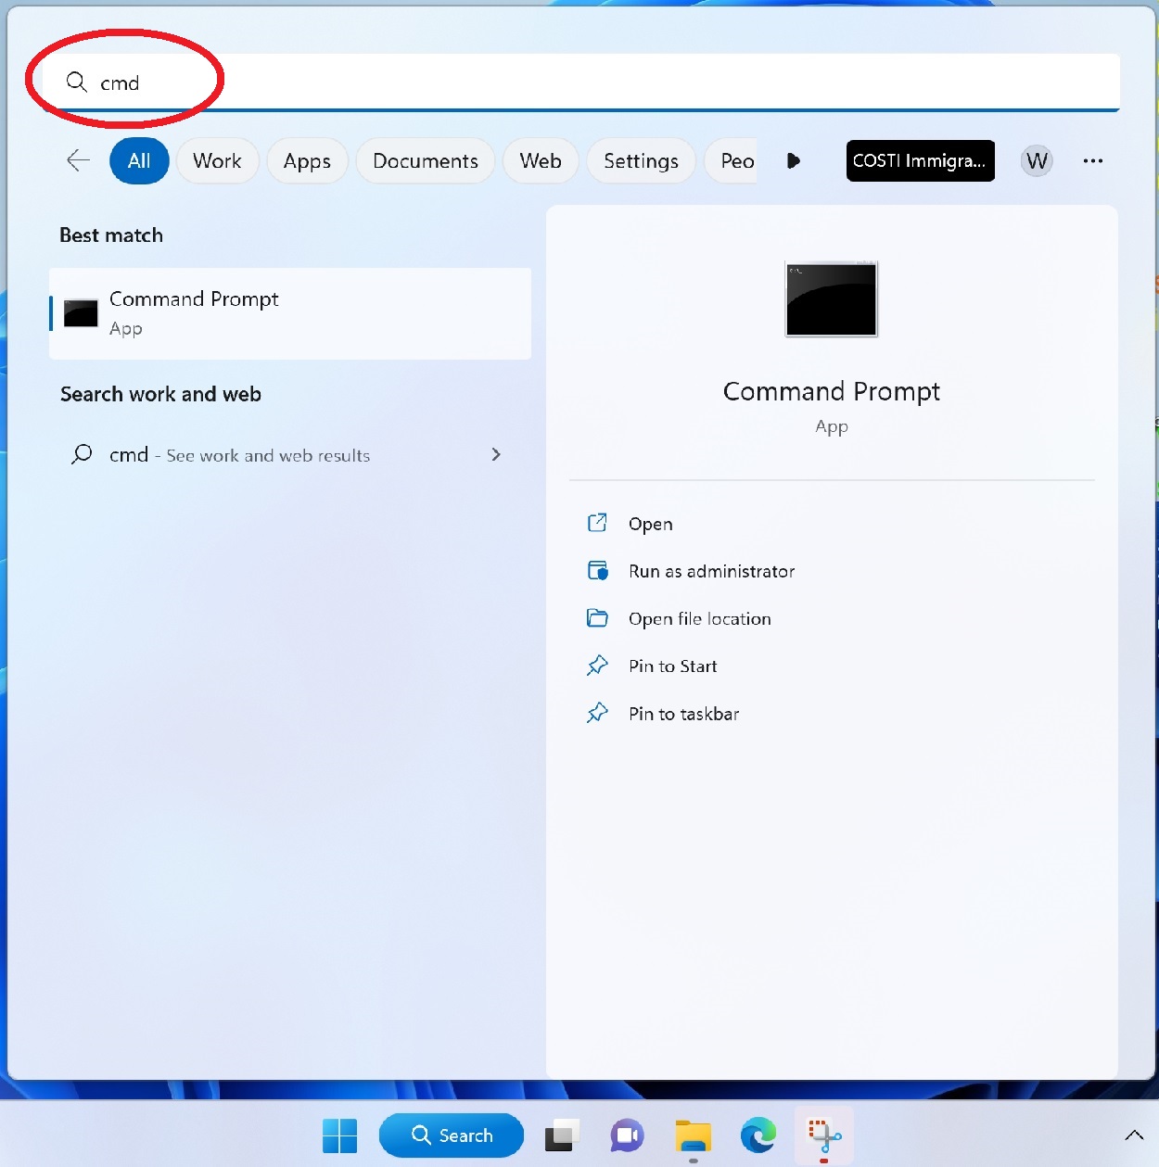Pin Command Prompt to taskbar
This screenshot has width=1159, height=1167.
tap(683, 714)
